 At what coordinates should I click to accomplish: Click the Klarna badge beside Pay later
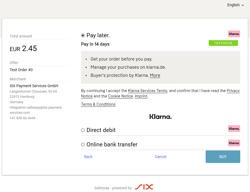click(234, 34)
